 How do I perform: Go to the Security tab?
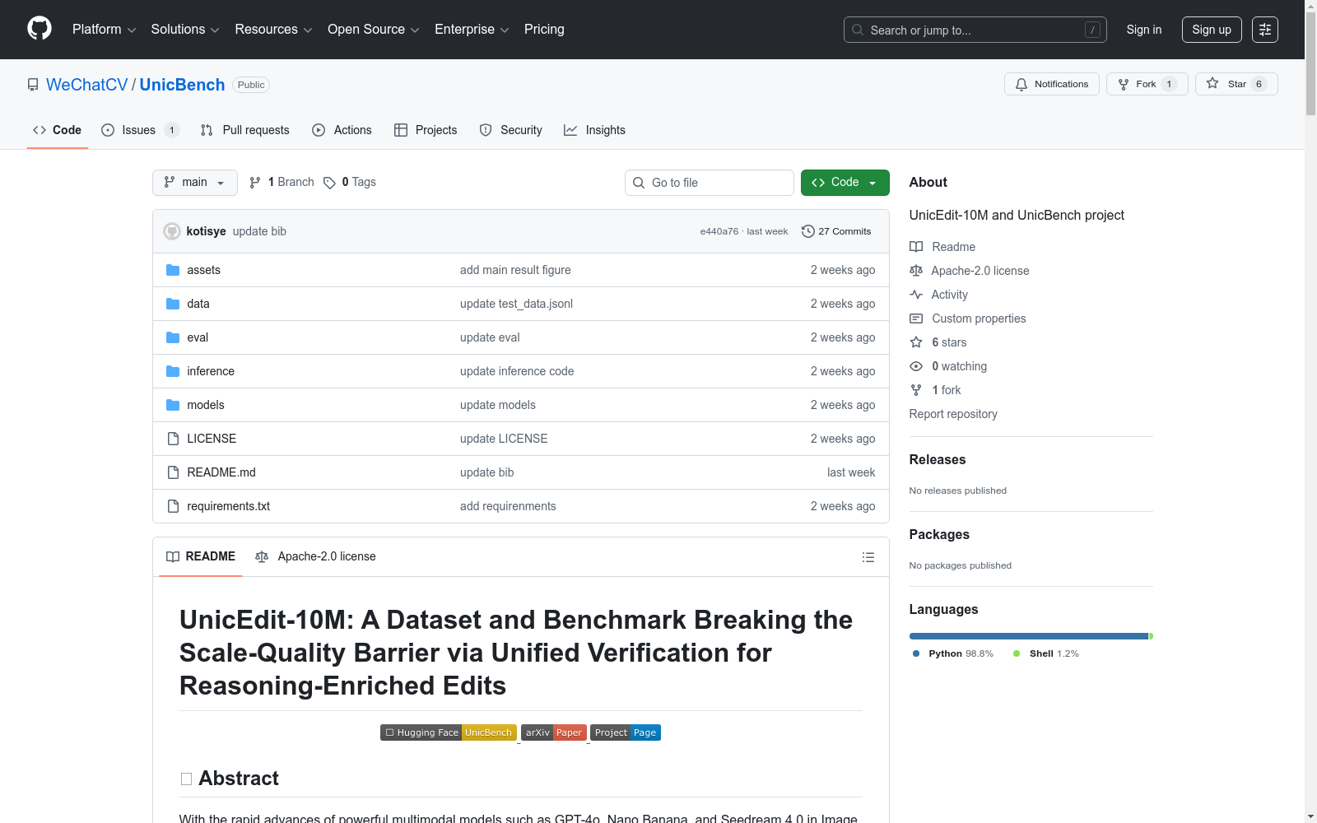[511, 130]
